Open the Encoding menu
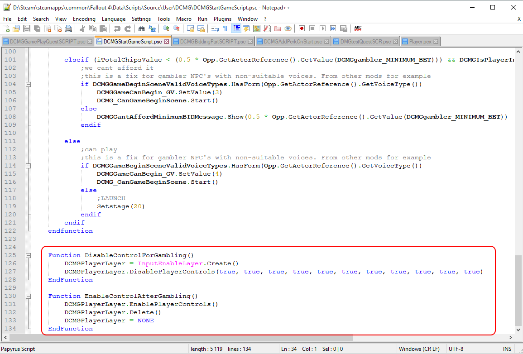Screen dimensions: 523x354 [x=84, y=19]
